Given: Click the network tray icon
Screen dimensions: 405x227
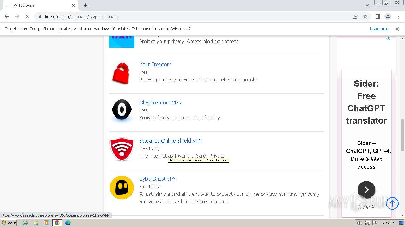Looking at the screenshot, I should tap(367, 223).
